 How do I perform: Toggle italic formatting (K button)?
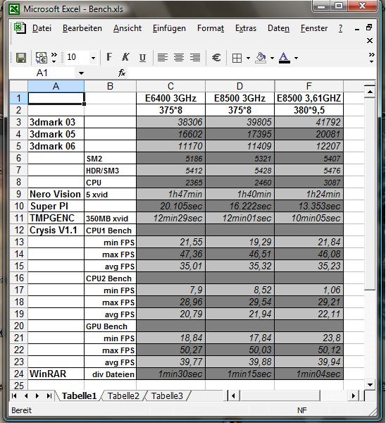tap(125, 57)
